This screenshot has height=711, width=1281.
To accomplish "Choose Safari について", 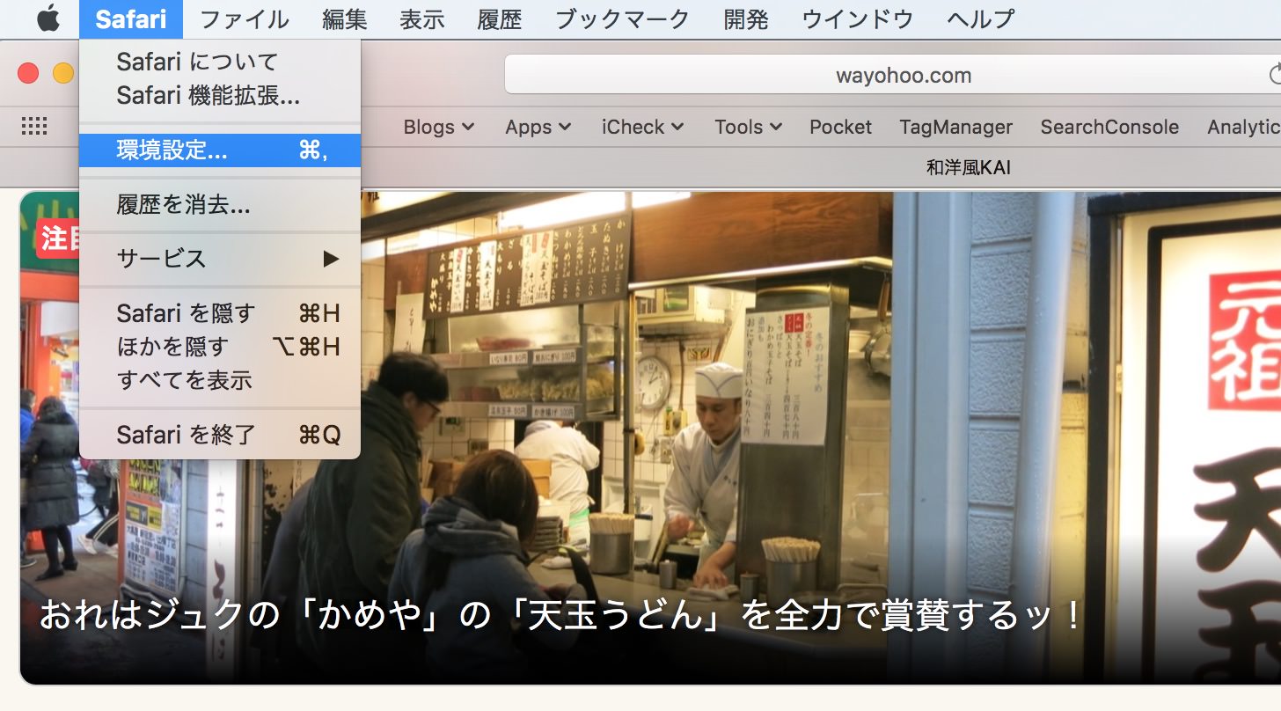I will 220,62.
